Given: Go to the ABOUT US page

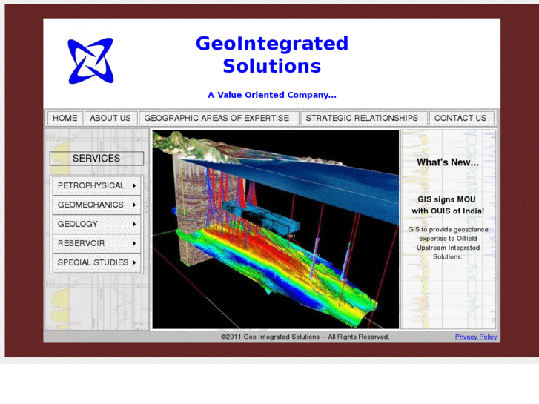Looking at the screenshot, I should [x=110, y=118].
